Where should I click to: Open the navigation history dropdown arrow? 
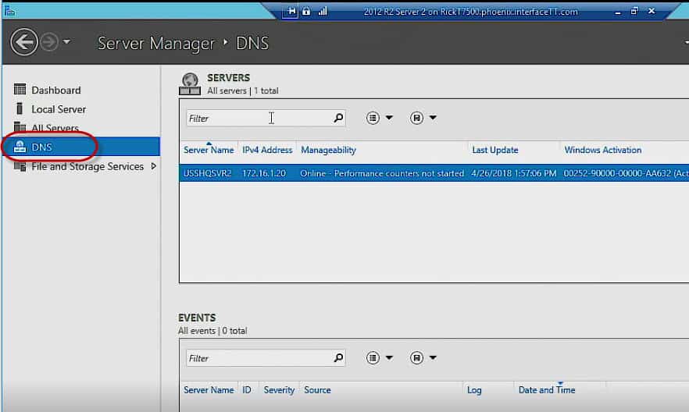click(66, 42)
